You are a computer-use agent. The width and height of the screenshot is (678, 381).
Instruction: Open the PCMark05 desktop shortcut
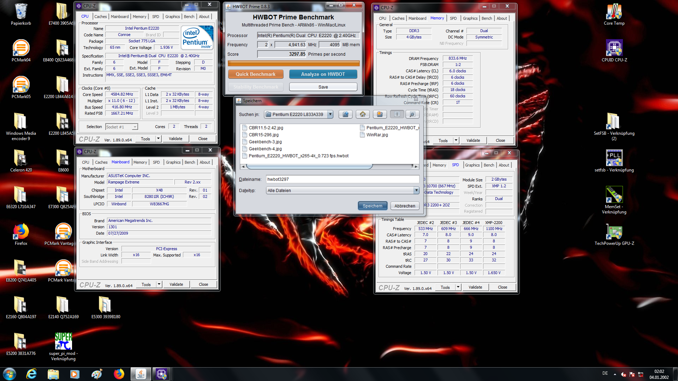coord(21,87)
